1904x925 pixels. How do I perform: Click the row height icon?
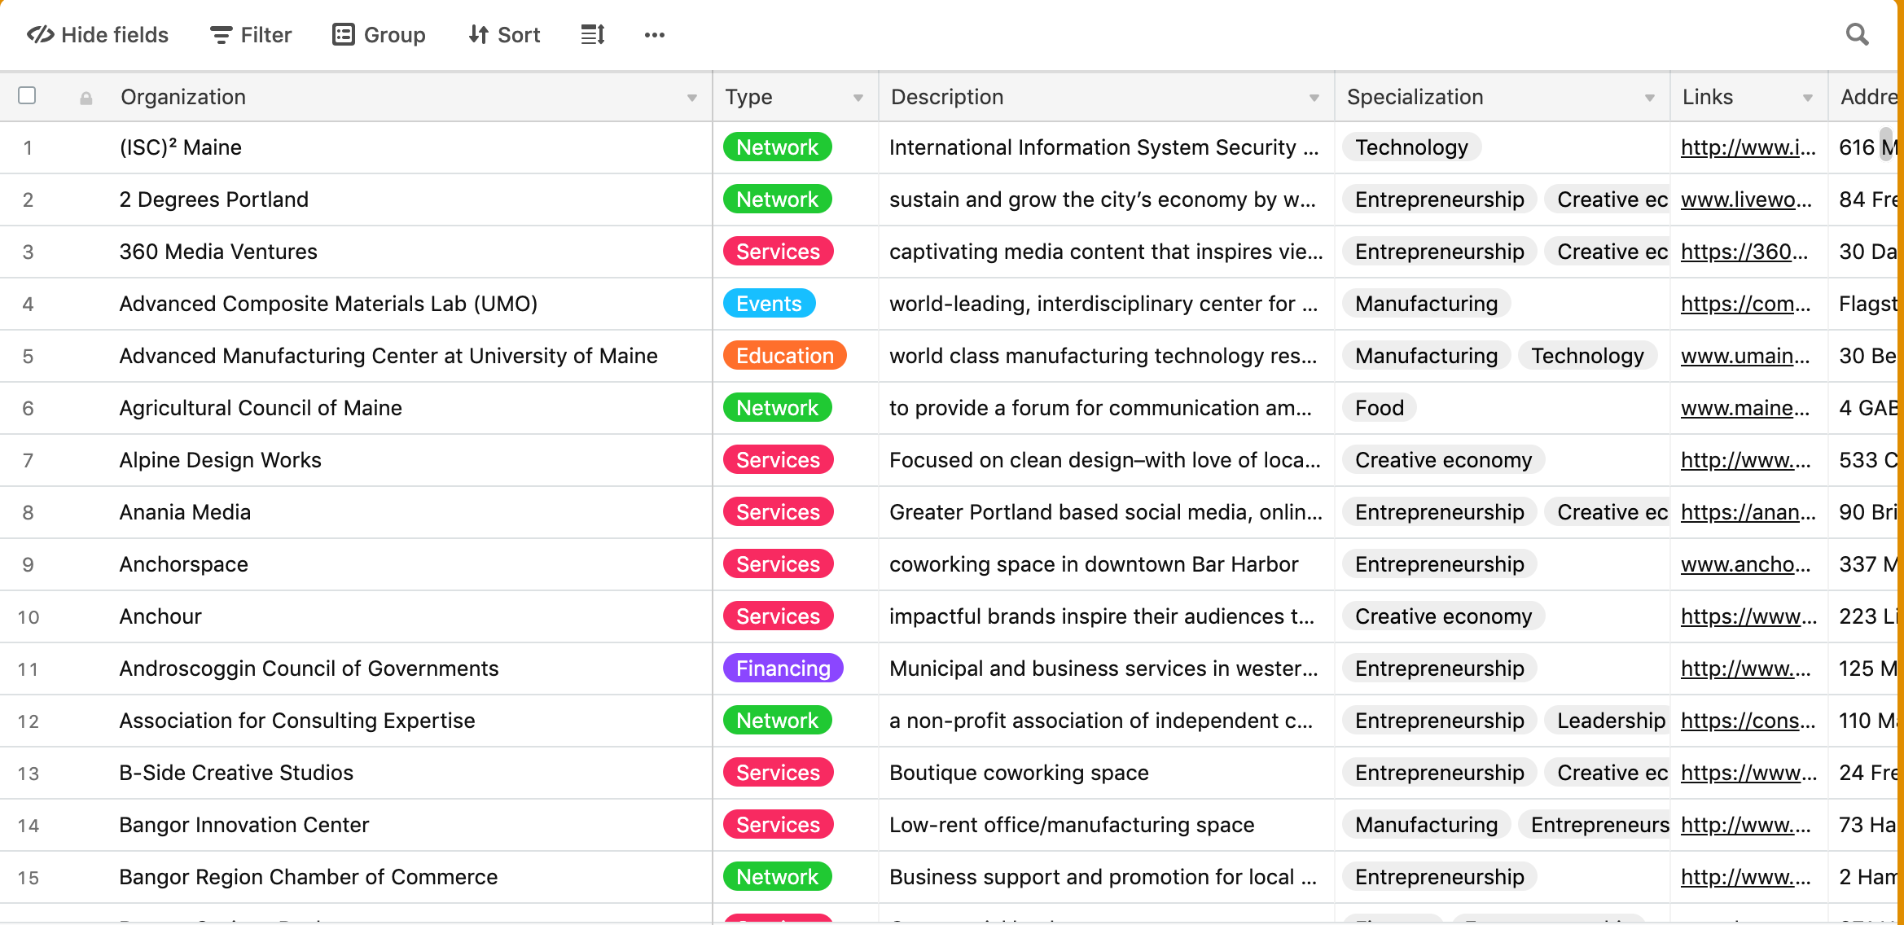(592, 35)
